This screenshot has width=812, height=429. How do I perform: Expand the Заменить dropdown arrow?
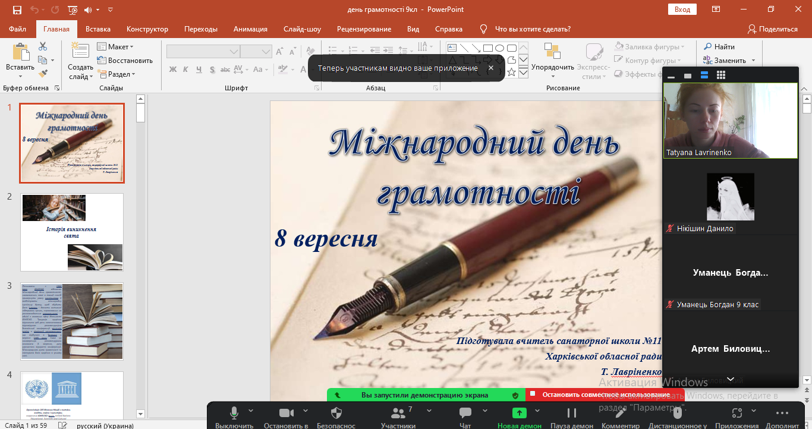[753, 61]
